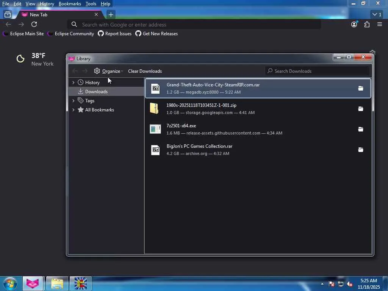Click the Library forward arrow
Screen dimensions: 388x291
84,71
